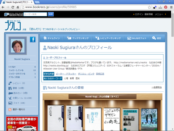Click the orange RSS feed icon

pyautogui.click(x=10, y=110)
